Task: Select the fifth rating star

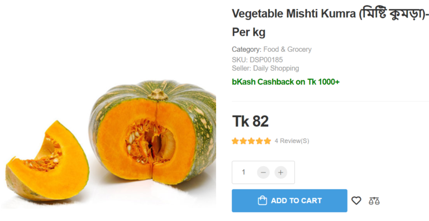Action: (x=268, y=141)
